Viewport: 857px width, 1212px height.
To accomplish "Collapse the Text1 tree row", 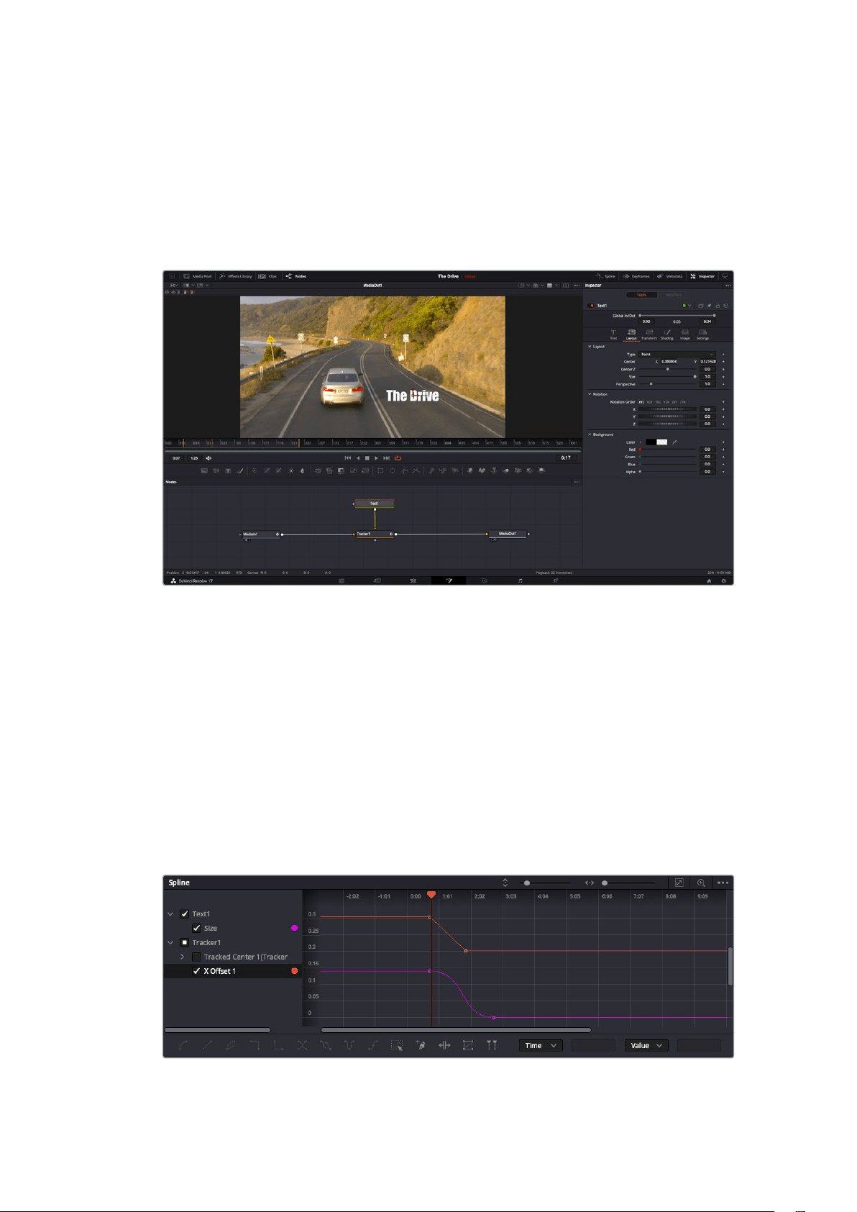I will click(170, 914).
